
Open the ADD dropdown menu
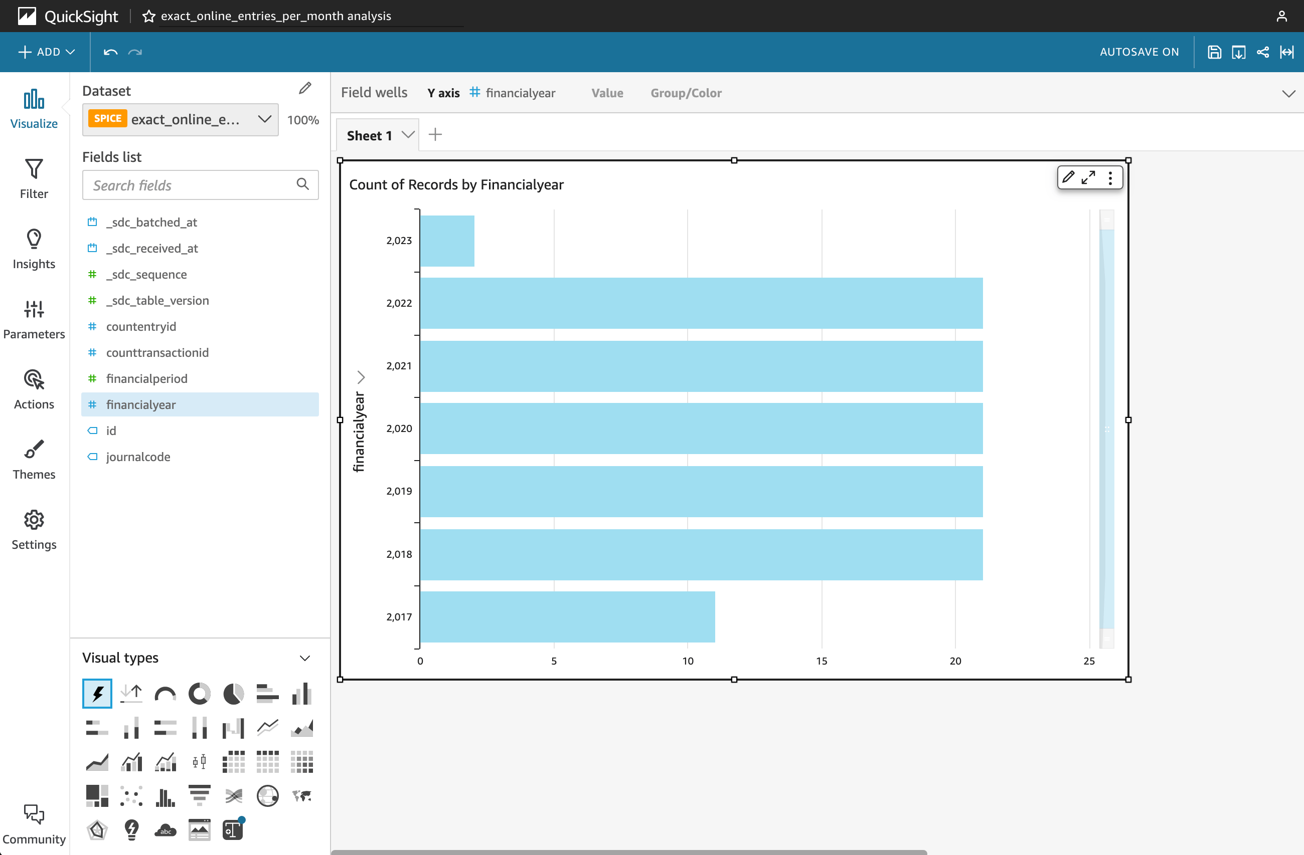[47, 52]
